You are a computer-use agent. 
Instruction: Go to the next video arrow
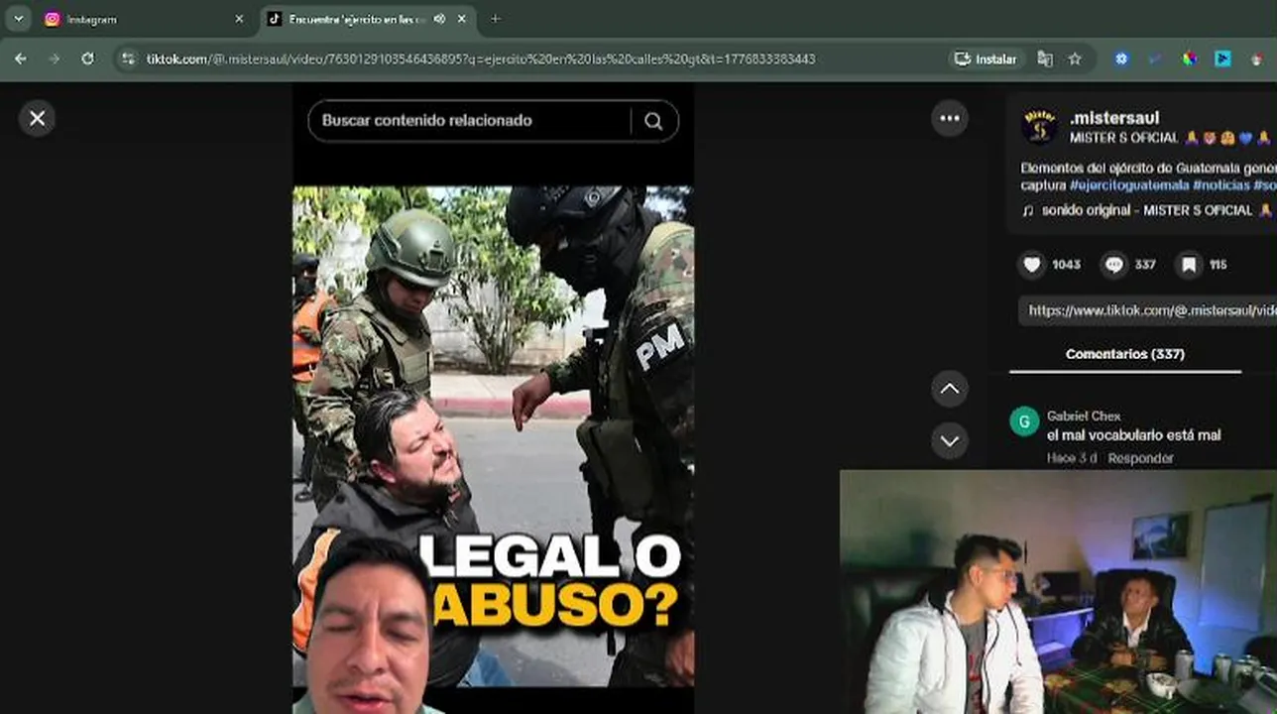[949, 440]
